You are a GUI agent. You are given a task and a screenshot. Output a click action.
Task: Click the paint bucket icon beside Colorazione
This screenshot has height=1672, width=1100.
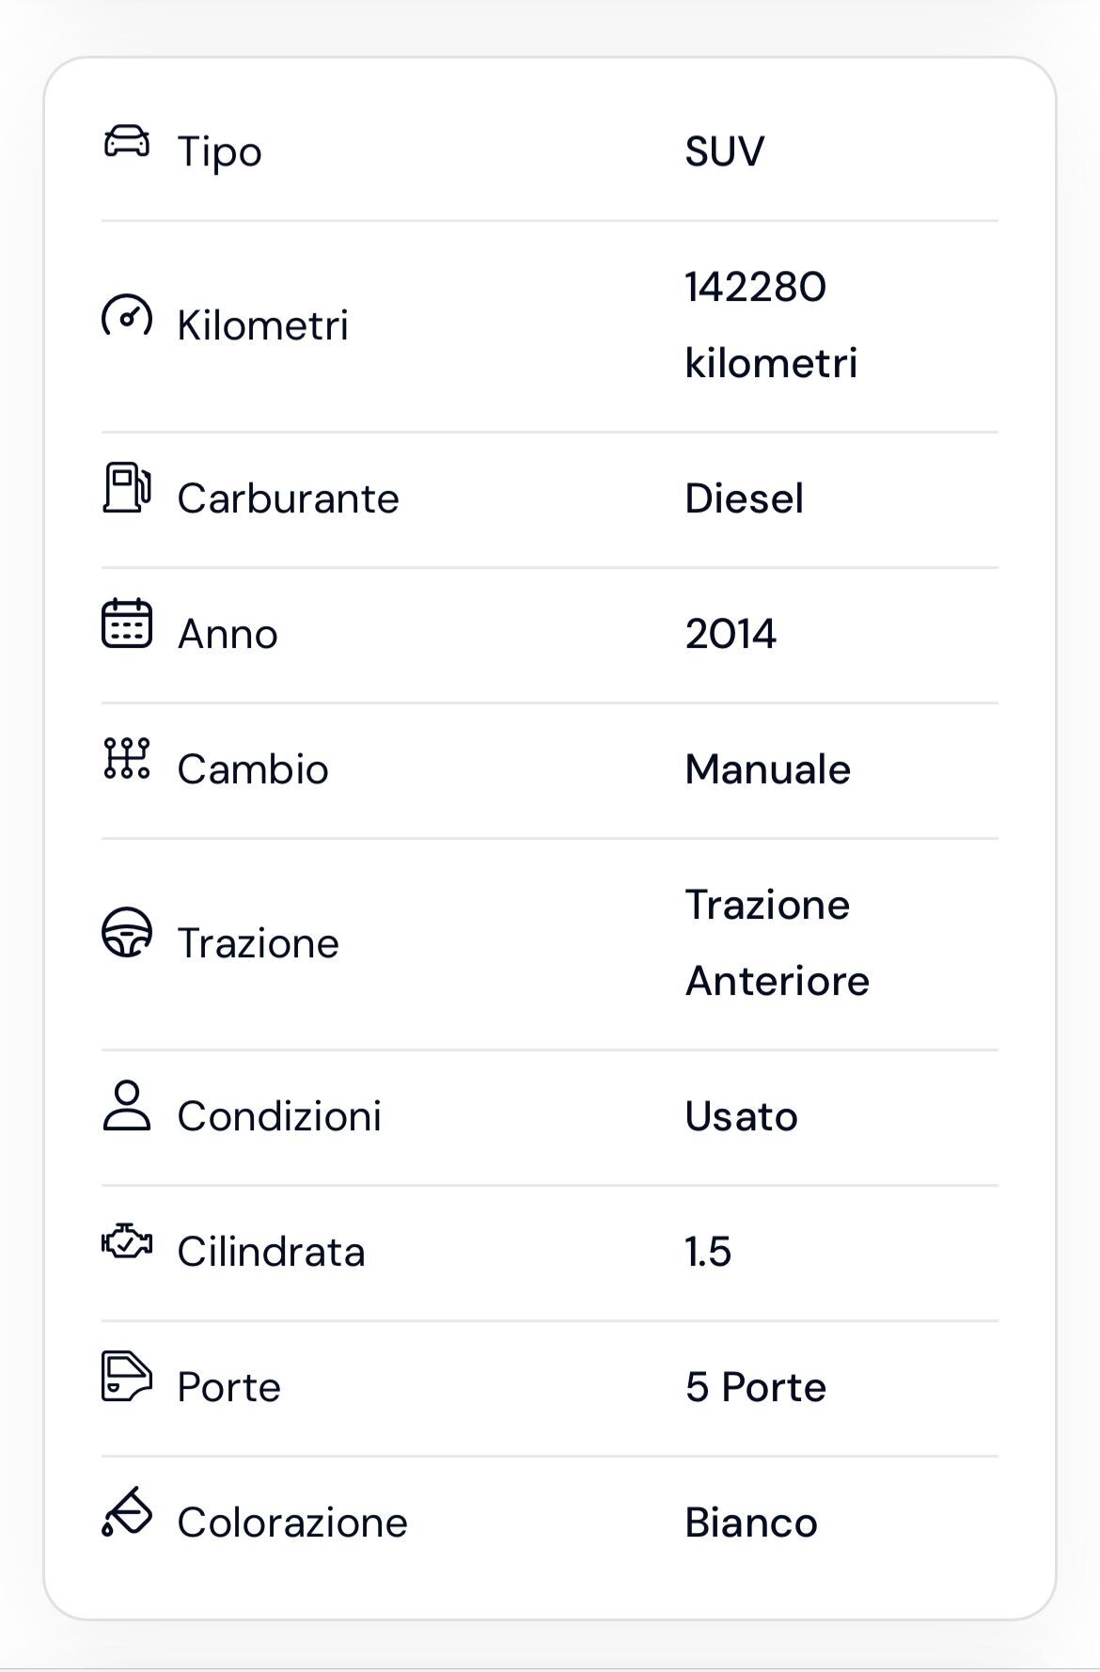click(126, 1511)
